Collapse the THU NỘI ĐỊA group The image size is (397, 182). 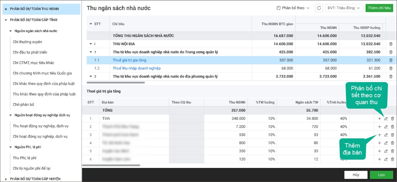click(91, 44)
